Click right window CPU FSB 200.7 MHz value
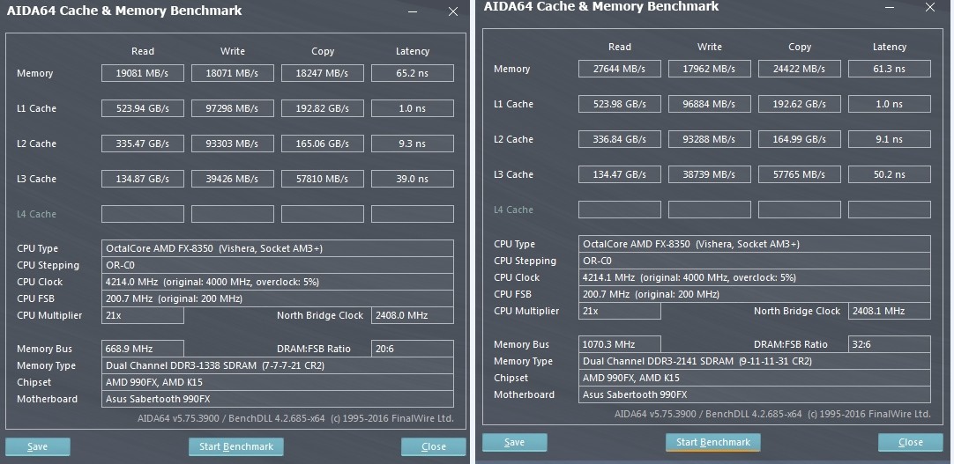The image size is (954, 464). [x=755, y=295]
